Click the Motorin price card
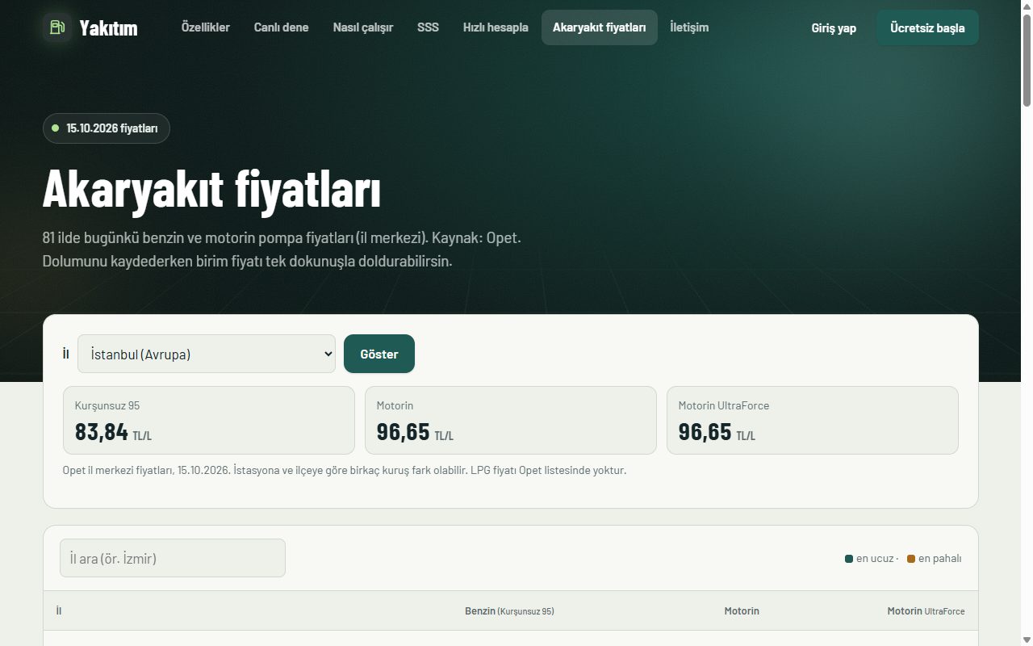This screenshot has width=1033, height=646. click(x=511, y=420)
